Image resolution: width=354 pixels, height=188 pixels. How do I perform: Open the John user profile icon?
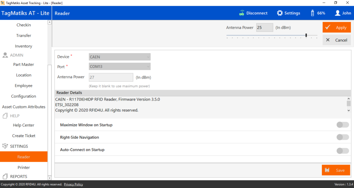tap(337, 13)
